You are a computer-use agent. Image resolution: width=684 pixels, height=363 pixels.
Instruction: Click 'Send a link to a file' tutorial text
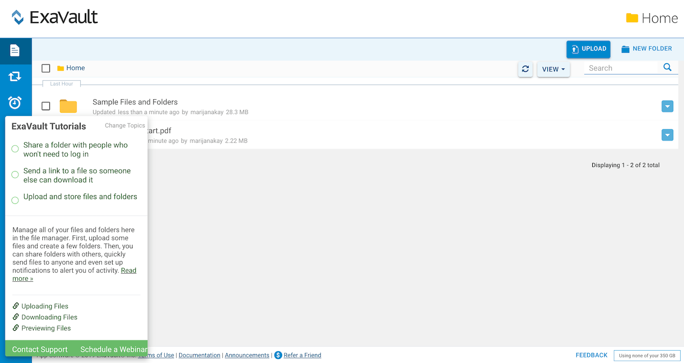click(x=77, y=175)
